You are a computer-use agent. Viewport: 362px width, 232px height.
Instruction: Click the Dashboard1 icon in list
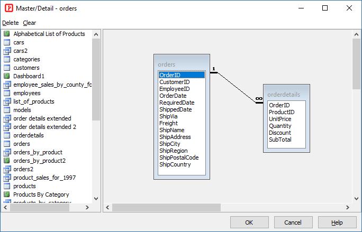click(7, 76)
